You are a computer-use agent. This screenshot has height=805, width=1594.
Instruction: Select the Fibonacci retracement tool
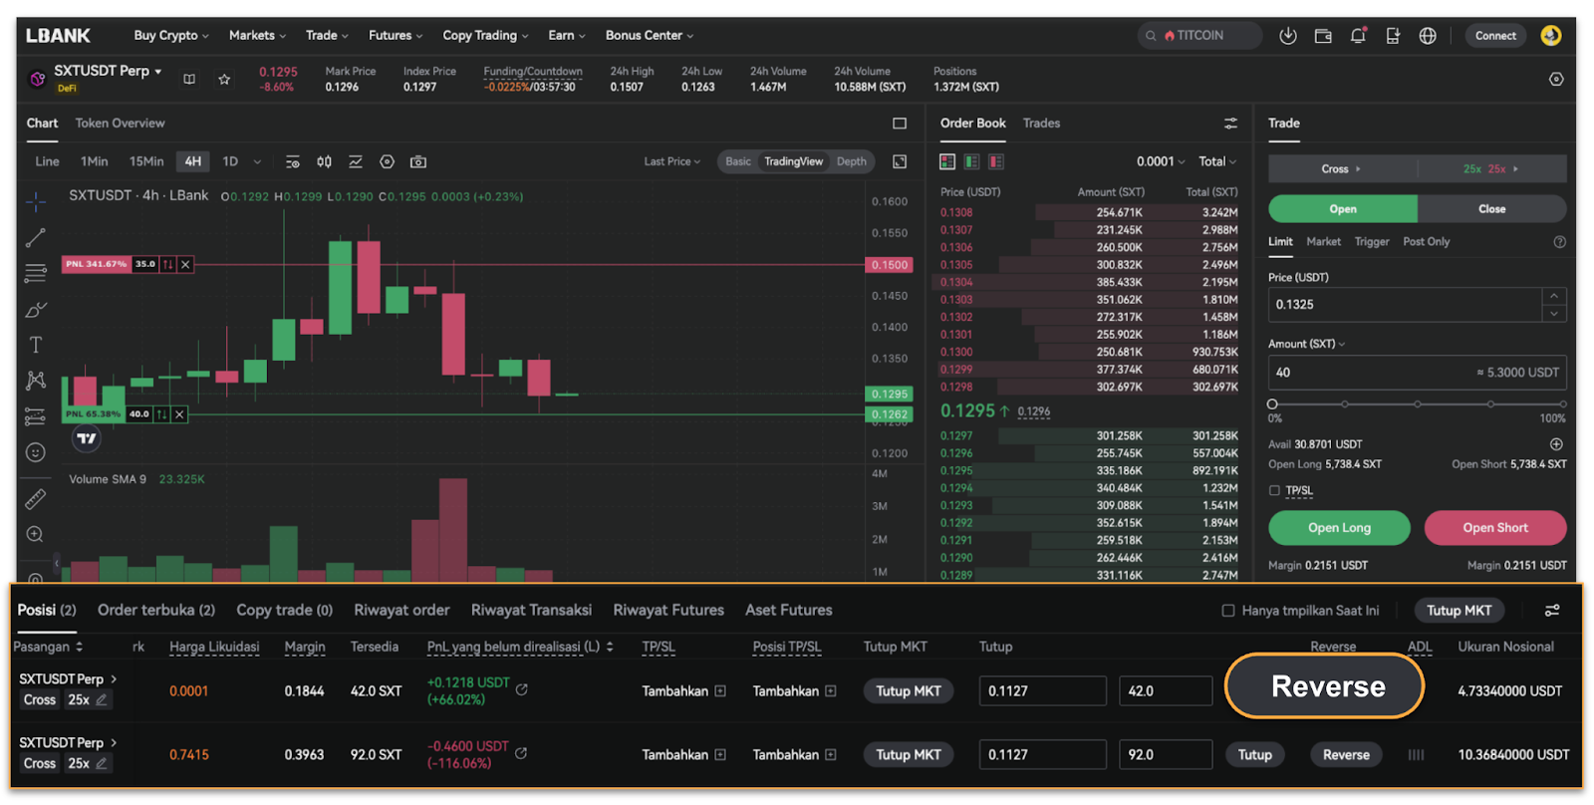tap(36, 273)
